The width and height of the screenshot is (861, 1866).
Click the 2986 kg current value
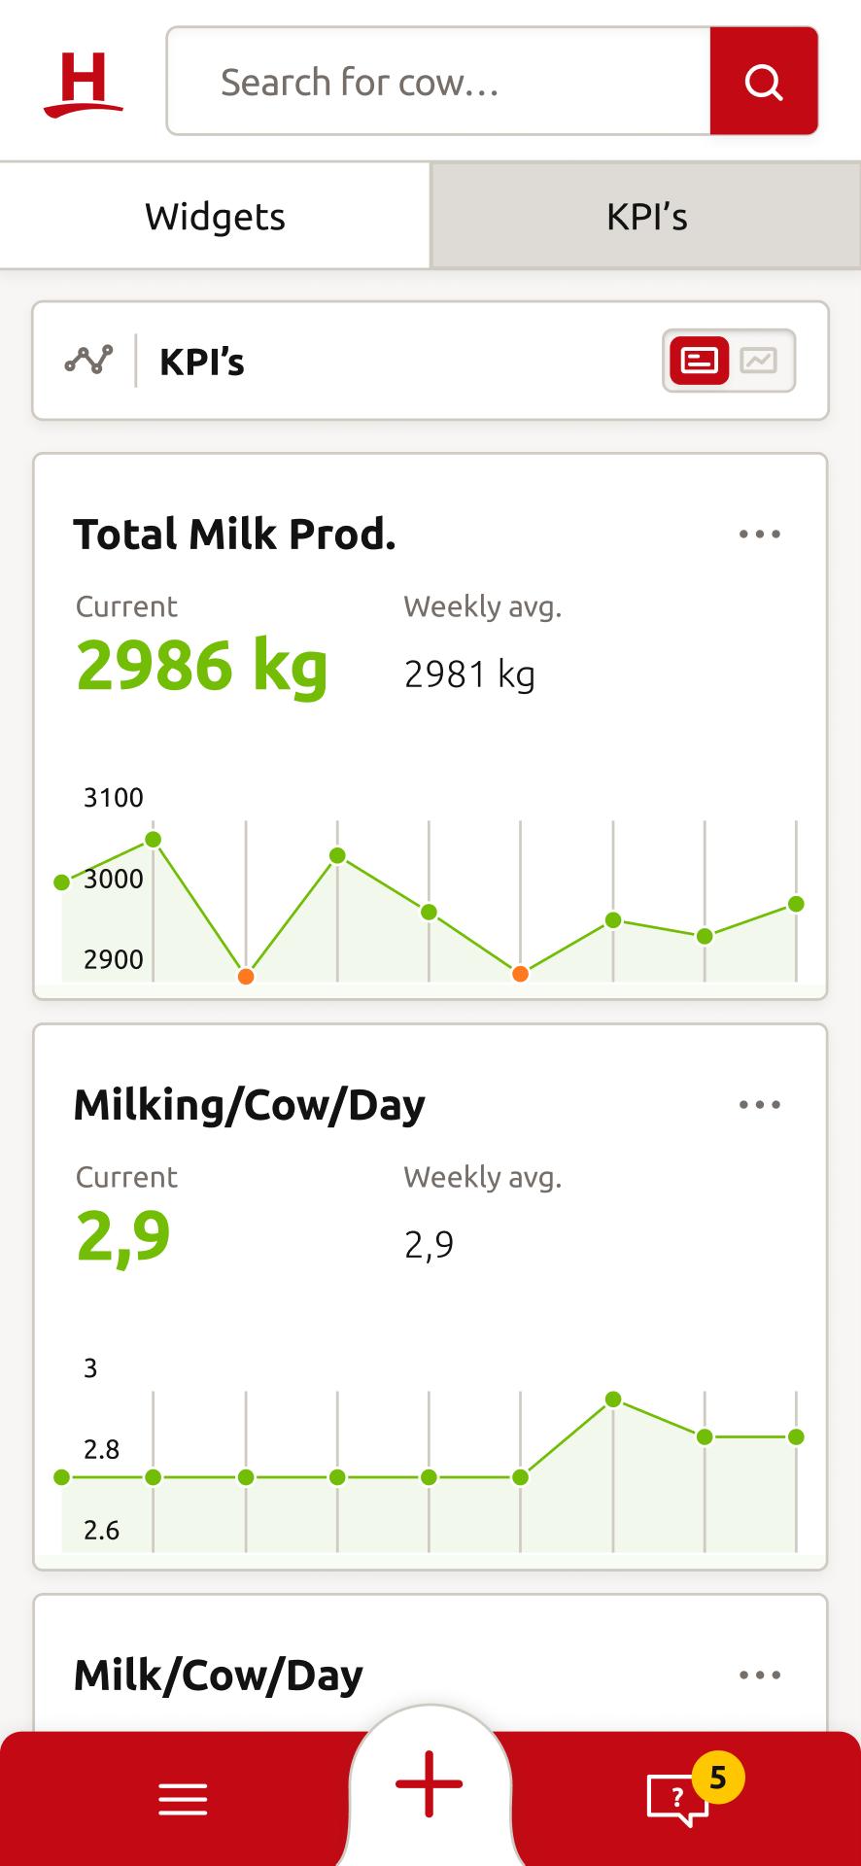(x=201, y=666)
